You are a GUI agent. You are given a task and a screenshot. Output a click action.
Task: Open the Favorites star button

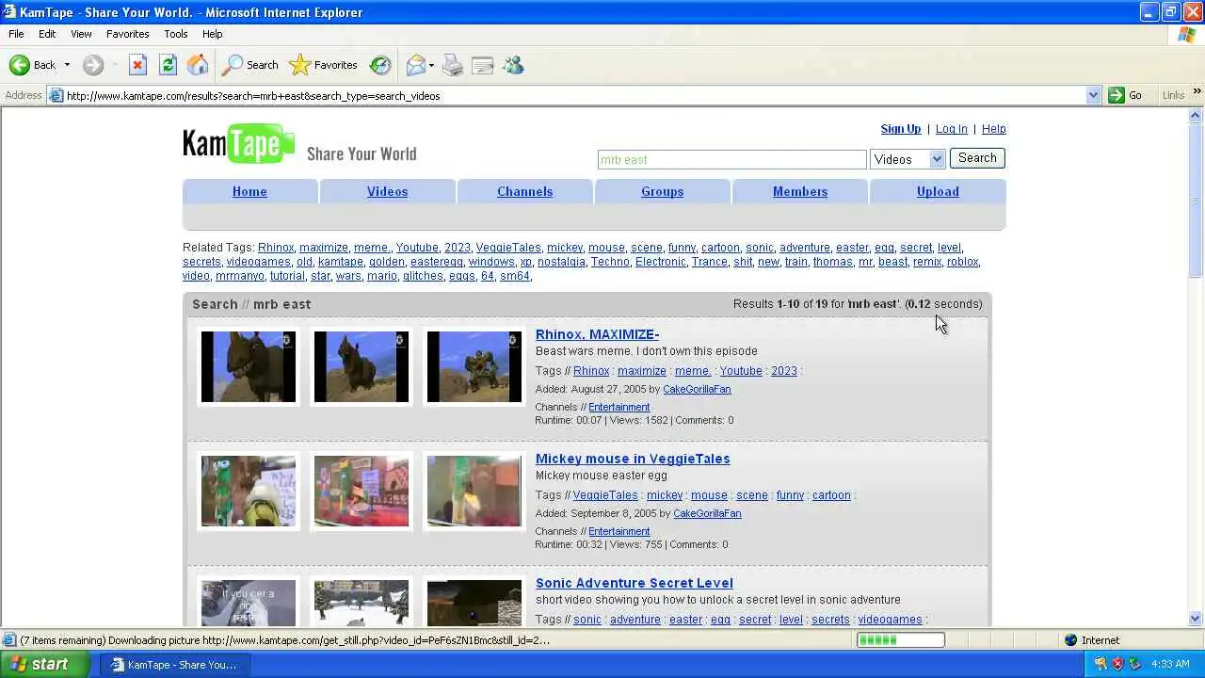324,65
